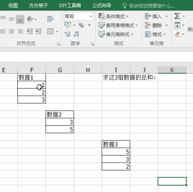Open alignment settings dialog launcher
Viewport: 193px width, 192px height.
pyautogui.click(x=59, y=44)
